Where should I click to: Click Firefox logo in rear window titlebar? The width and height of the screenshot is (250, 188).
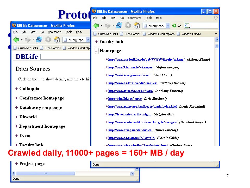[14, 25]
